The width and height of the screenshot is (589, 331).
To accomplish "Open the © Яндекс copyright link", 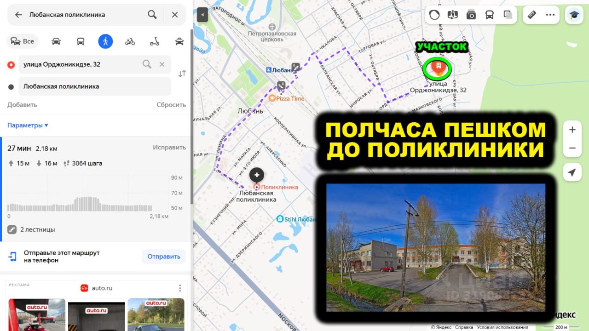I will 441,327.
